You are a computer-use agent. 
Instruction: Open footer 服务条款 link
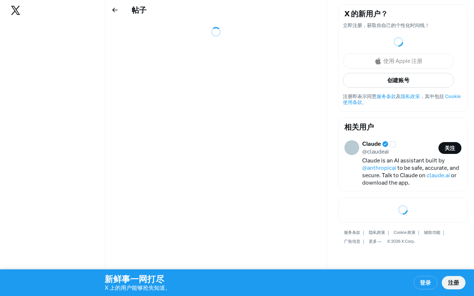(x=352, y=233)
